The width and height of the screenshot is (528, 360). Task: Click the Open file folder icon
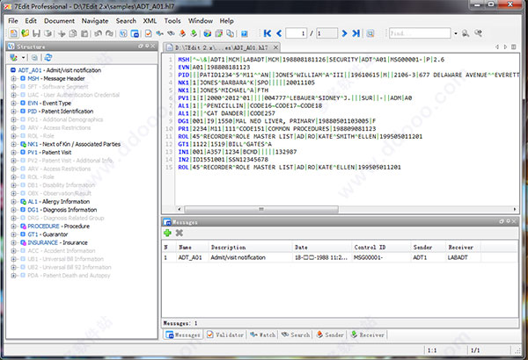(x=26, y=33)
